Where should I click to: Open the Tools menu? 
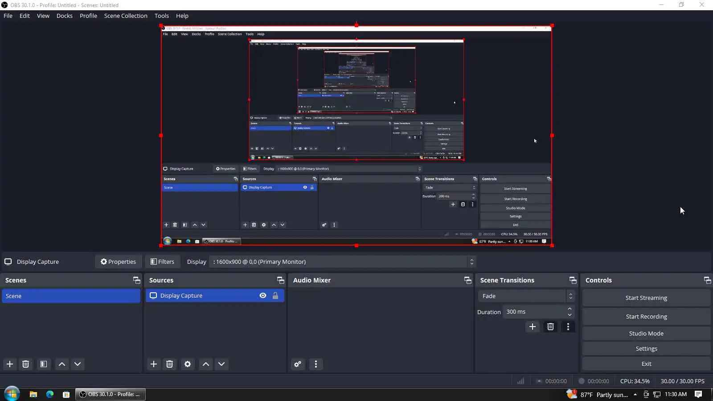(162, 16)
